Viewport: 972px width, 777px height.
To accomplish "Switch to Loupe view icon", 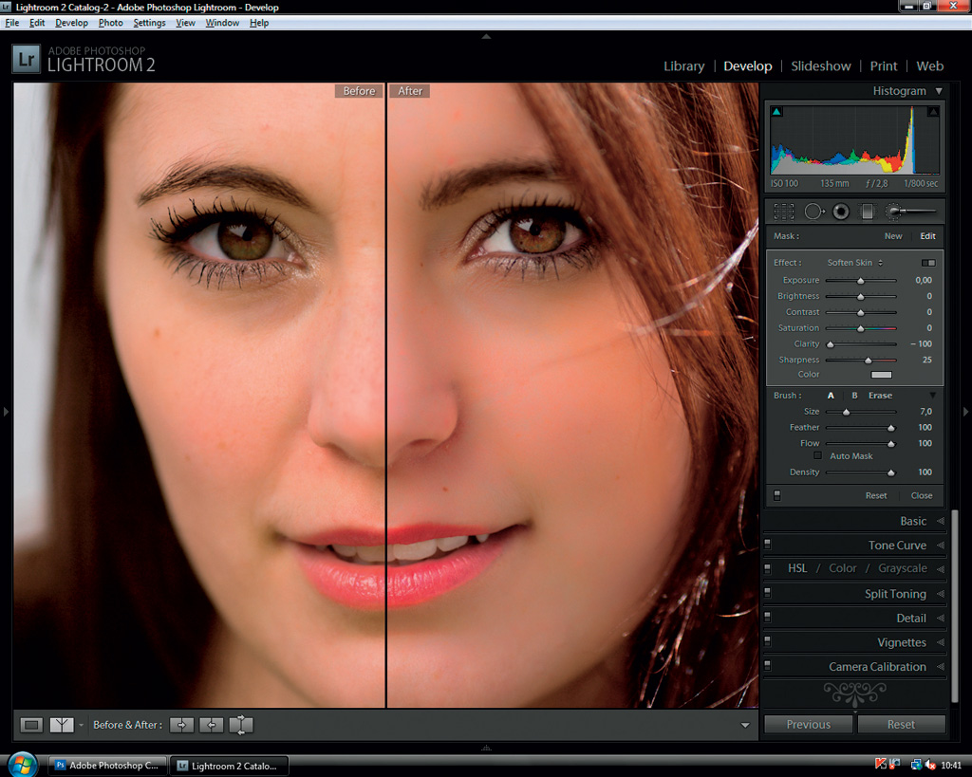I will (x=32, y=725).
